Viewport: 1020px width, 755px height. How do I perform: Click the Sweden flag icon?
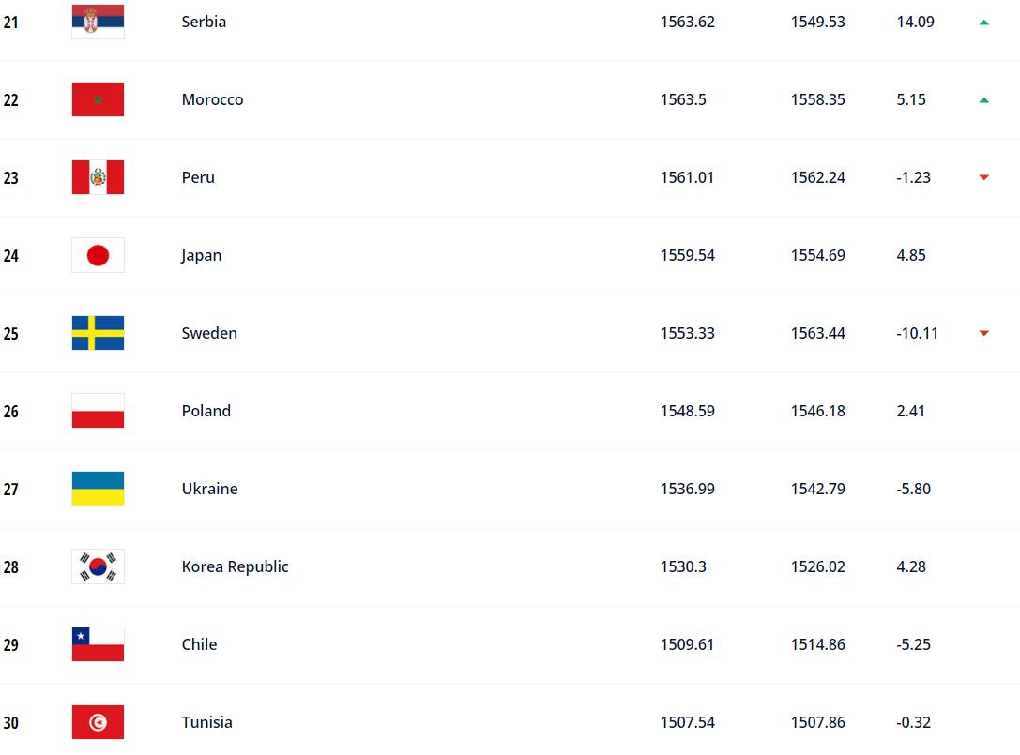pyautogui.click(x=98, y=333)
